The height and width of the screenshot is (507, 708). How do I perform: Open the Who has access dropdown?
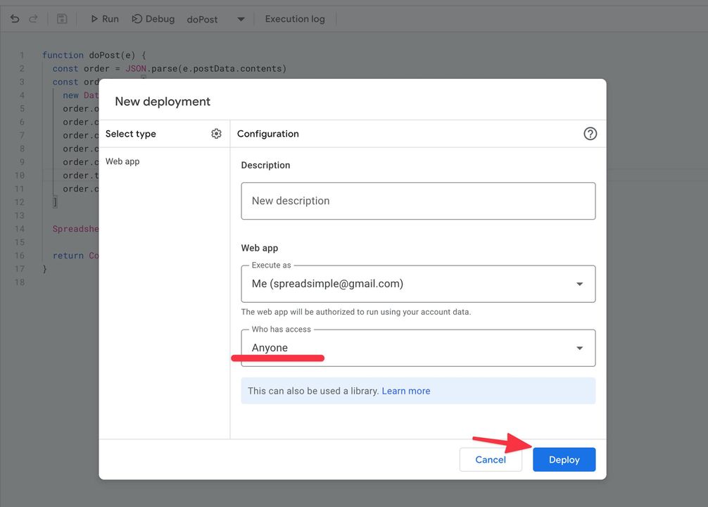579,347
